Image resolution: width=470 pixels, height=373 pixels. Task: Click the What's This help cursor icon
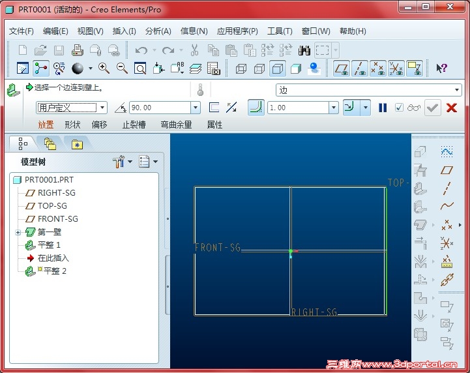click(441, 68)
